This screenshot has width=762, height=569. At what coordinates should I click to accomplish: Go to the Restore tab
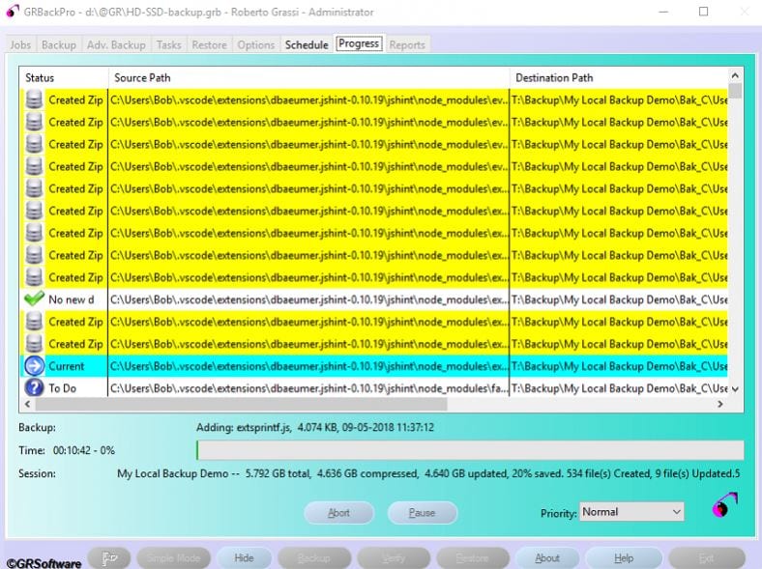coord(209,44)
